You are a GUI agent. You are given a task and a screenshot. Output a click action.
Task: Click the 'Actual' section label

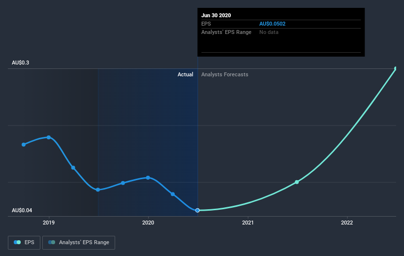point(185,74)
